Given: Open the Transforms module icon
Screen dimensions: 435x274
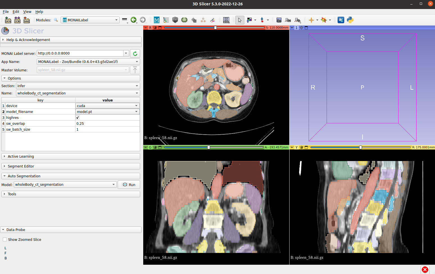Looking at the screenshot, I should [x=194, y=20].
